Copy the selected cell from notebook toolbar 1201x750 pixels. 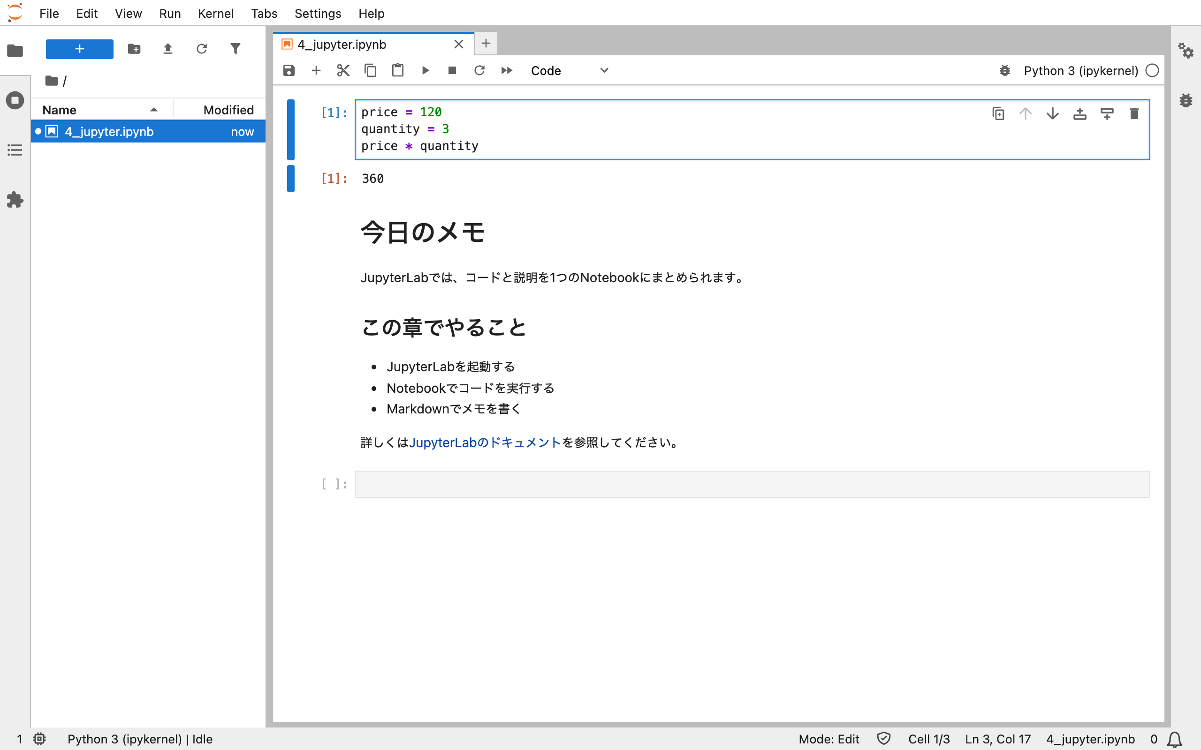pyautogui.click(x=371, y=70)
